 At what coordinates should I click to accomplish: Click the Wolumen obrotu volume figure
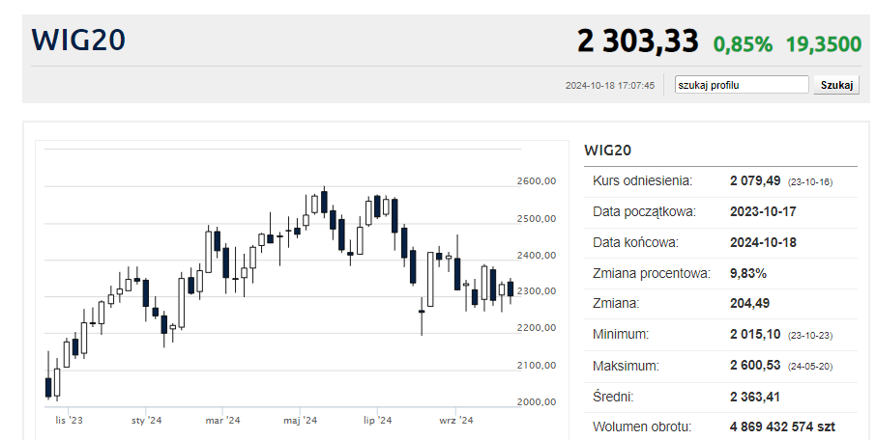(x=782, y=426)
